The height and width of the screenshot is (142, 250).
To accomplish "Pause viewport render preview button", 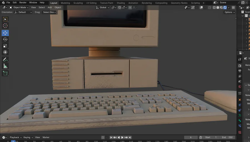I will coord(233,7).
